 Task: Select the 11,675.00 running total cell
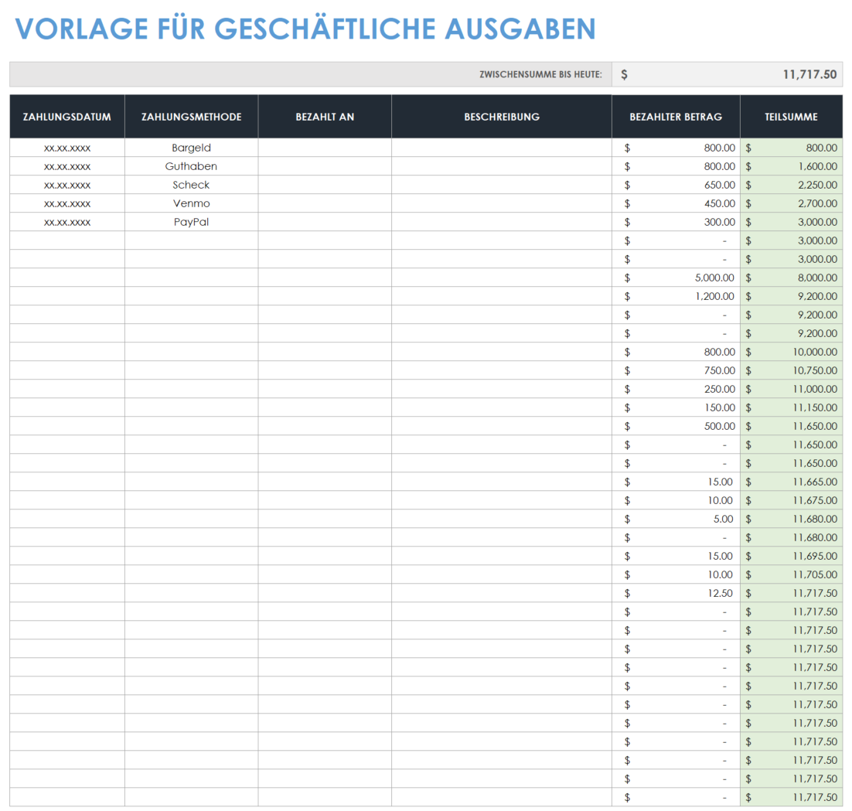(x=791, y=500)
